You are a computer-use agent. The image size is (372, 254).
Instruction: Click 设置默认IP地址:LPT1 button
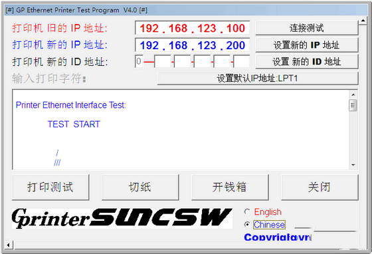[258, 78]
